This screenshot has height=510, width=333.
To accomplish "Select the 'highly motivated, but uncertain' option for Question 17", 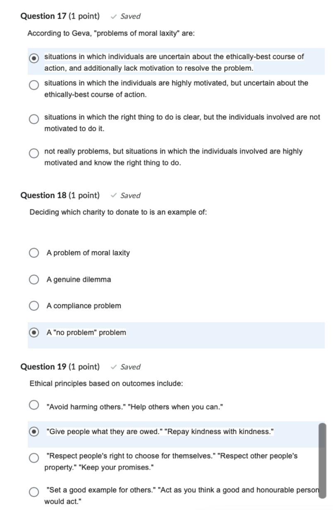I will click(x=34, y=84).
